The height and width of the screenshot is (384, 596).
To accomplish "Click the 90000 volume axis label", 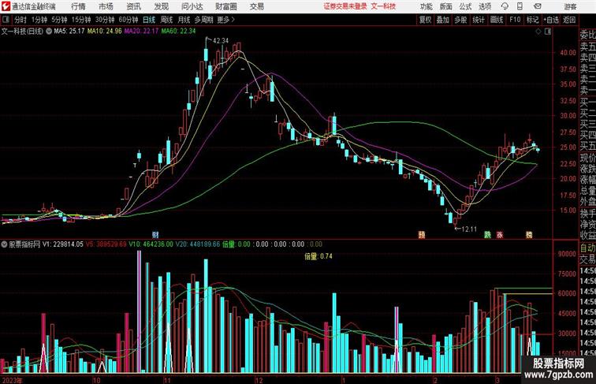I will click(568, 254).
